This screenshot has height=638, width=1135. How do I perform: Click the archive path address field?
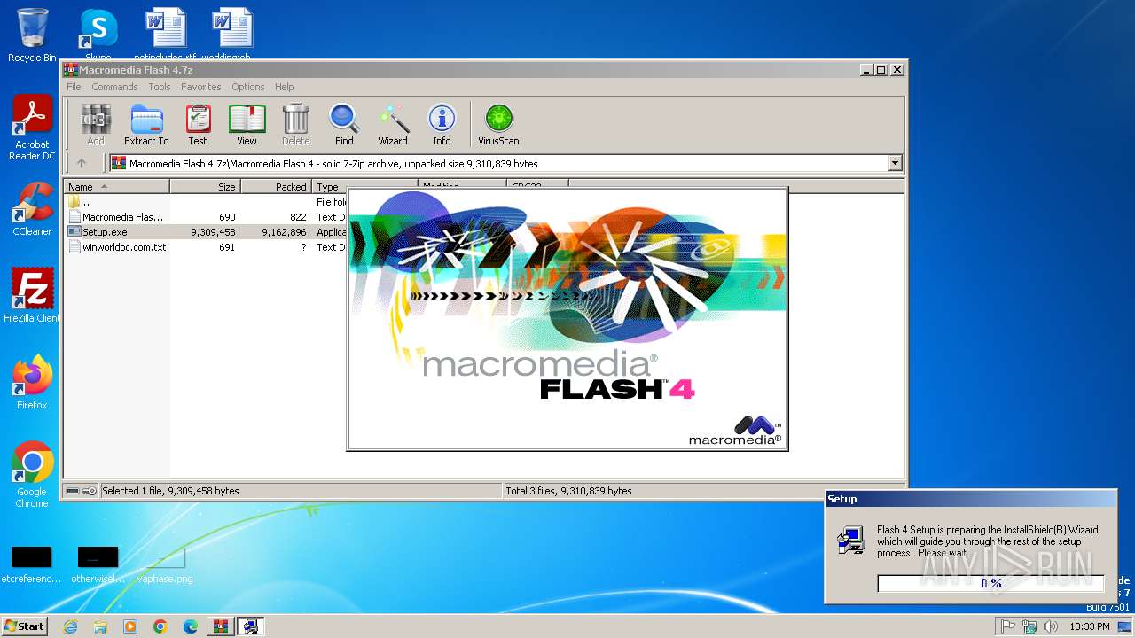499,163
